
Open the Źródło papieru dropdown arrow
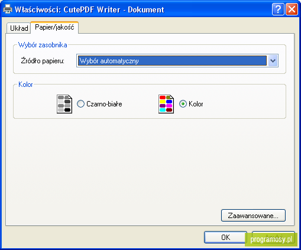click(x=273, y=61)
